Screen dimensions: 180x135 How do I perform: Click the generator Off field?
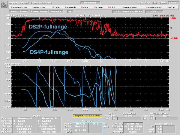(x=154, y=12)
